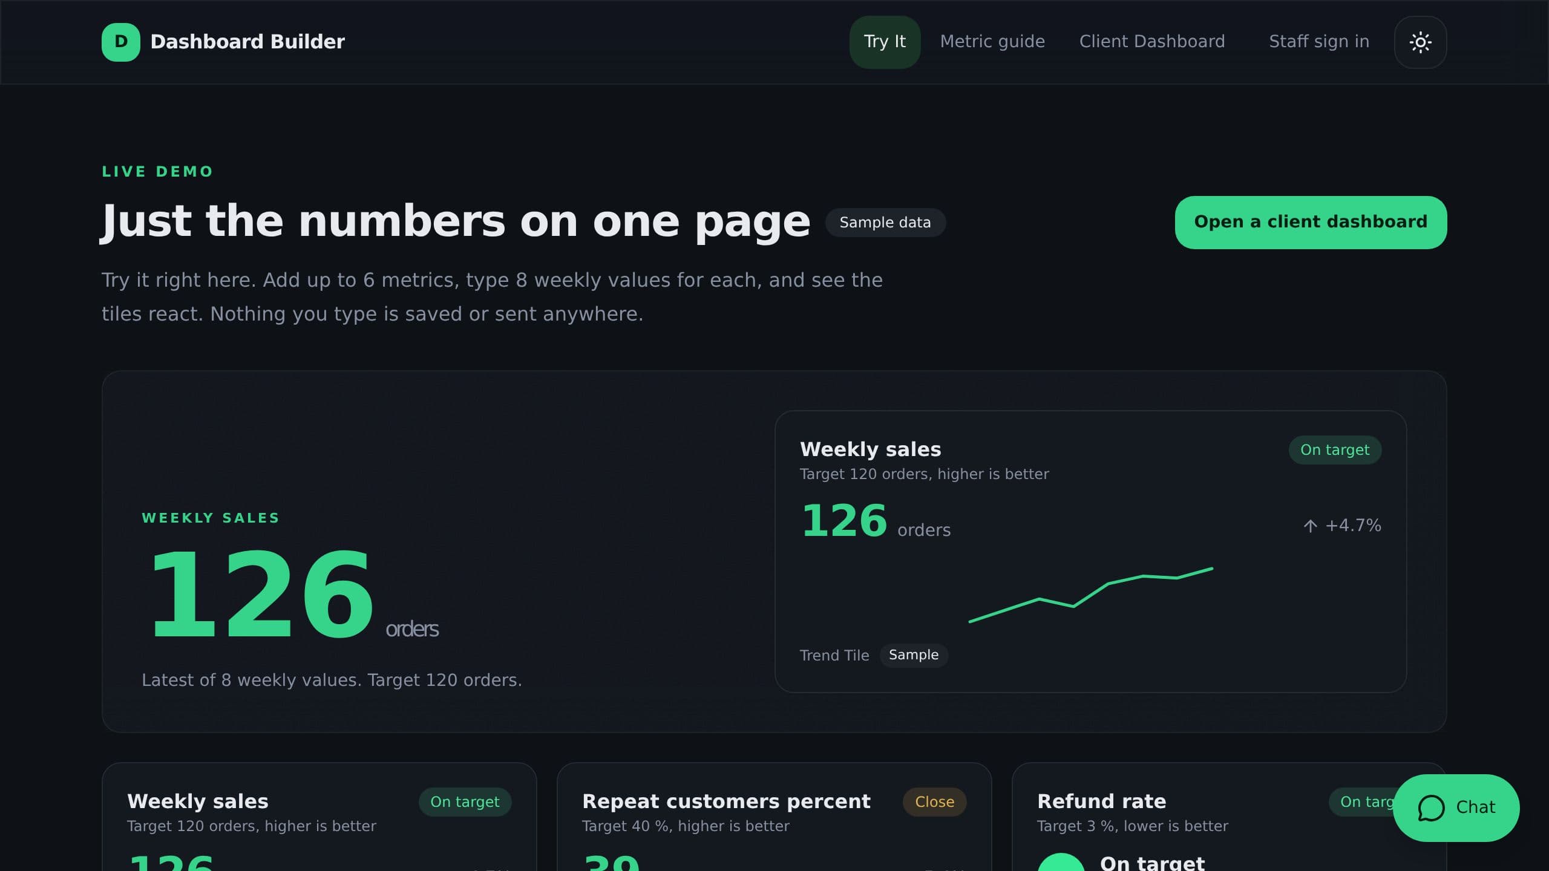Image resolution: width=1549 pixels, height=871 pixels.
Task: Click the Trend Tile label
Action: tap(834, 656)
